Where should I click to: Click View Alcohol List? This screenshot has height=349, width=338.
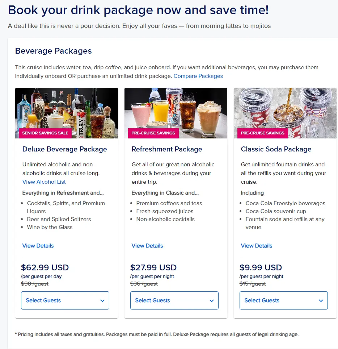pos(44,182)
